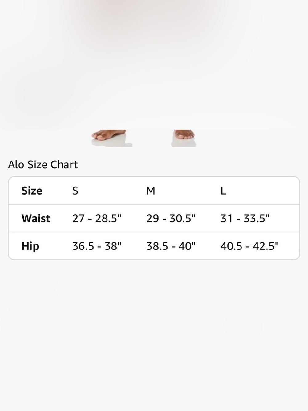
Task: Tap the model's left foot in photo
Action: click(x=109, y=134)
